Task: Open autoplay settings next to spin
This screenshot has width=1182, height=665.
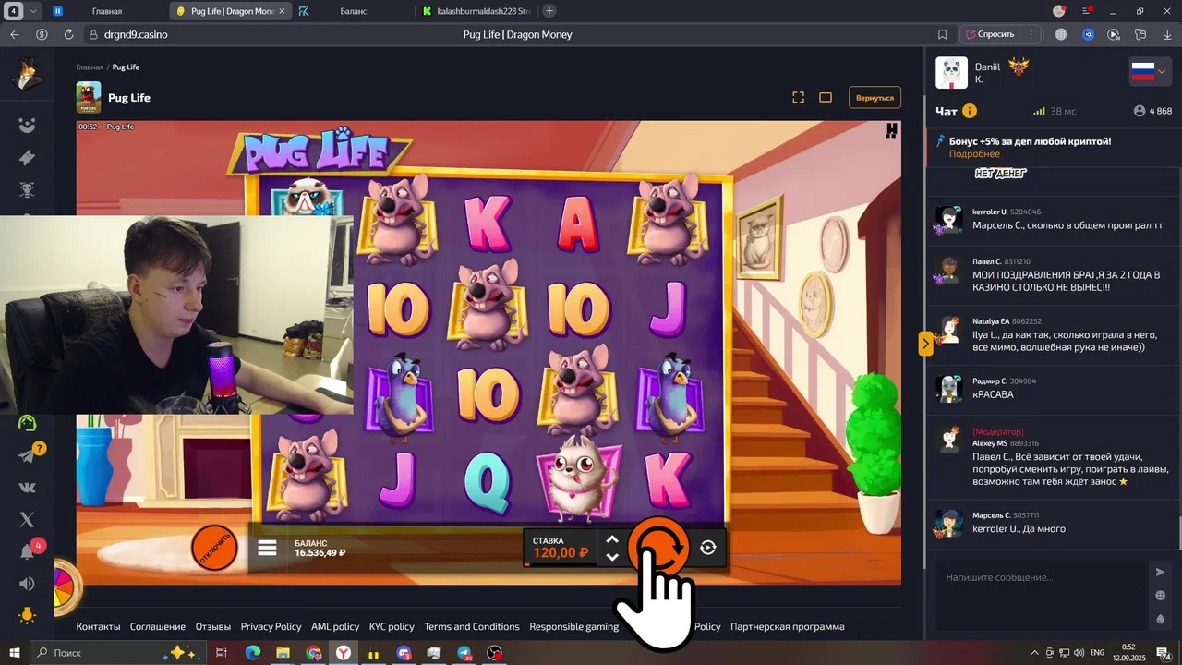Action: point(708,548)
